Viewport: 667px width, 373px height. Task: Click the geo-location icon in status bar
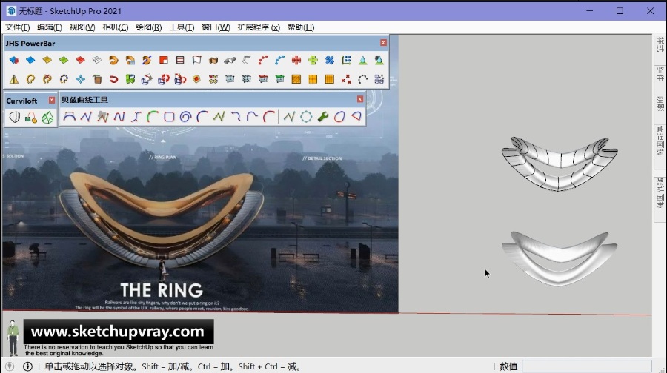click(x=10, y=366)
